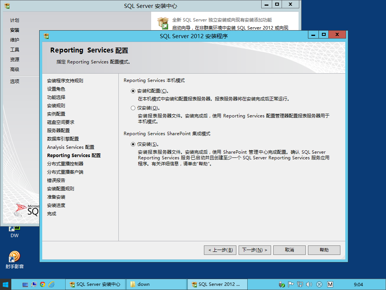Click SQL Server 安装中心 title bar icon
Screen dimensions: 386x290
pos(7,6)
